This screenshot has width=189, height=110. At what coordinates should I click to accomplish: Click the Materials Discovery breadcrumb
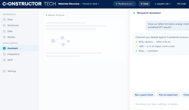[x=69, y=4]
